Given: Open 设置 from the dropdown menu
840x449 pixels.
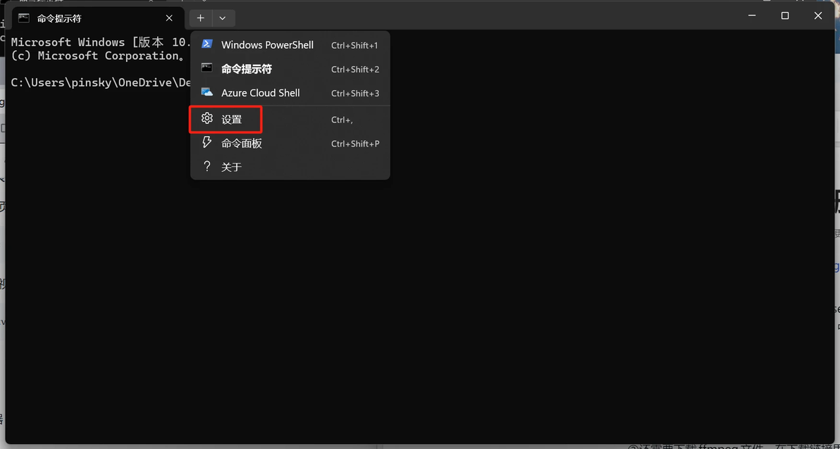Looking at the screenshot, I should coord(290,120).
